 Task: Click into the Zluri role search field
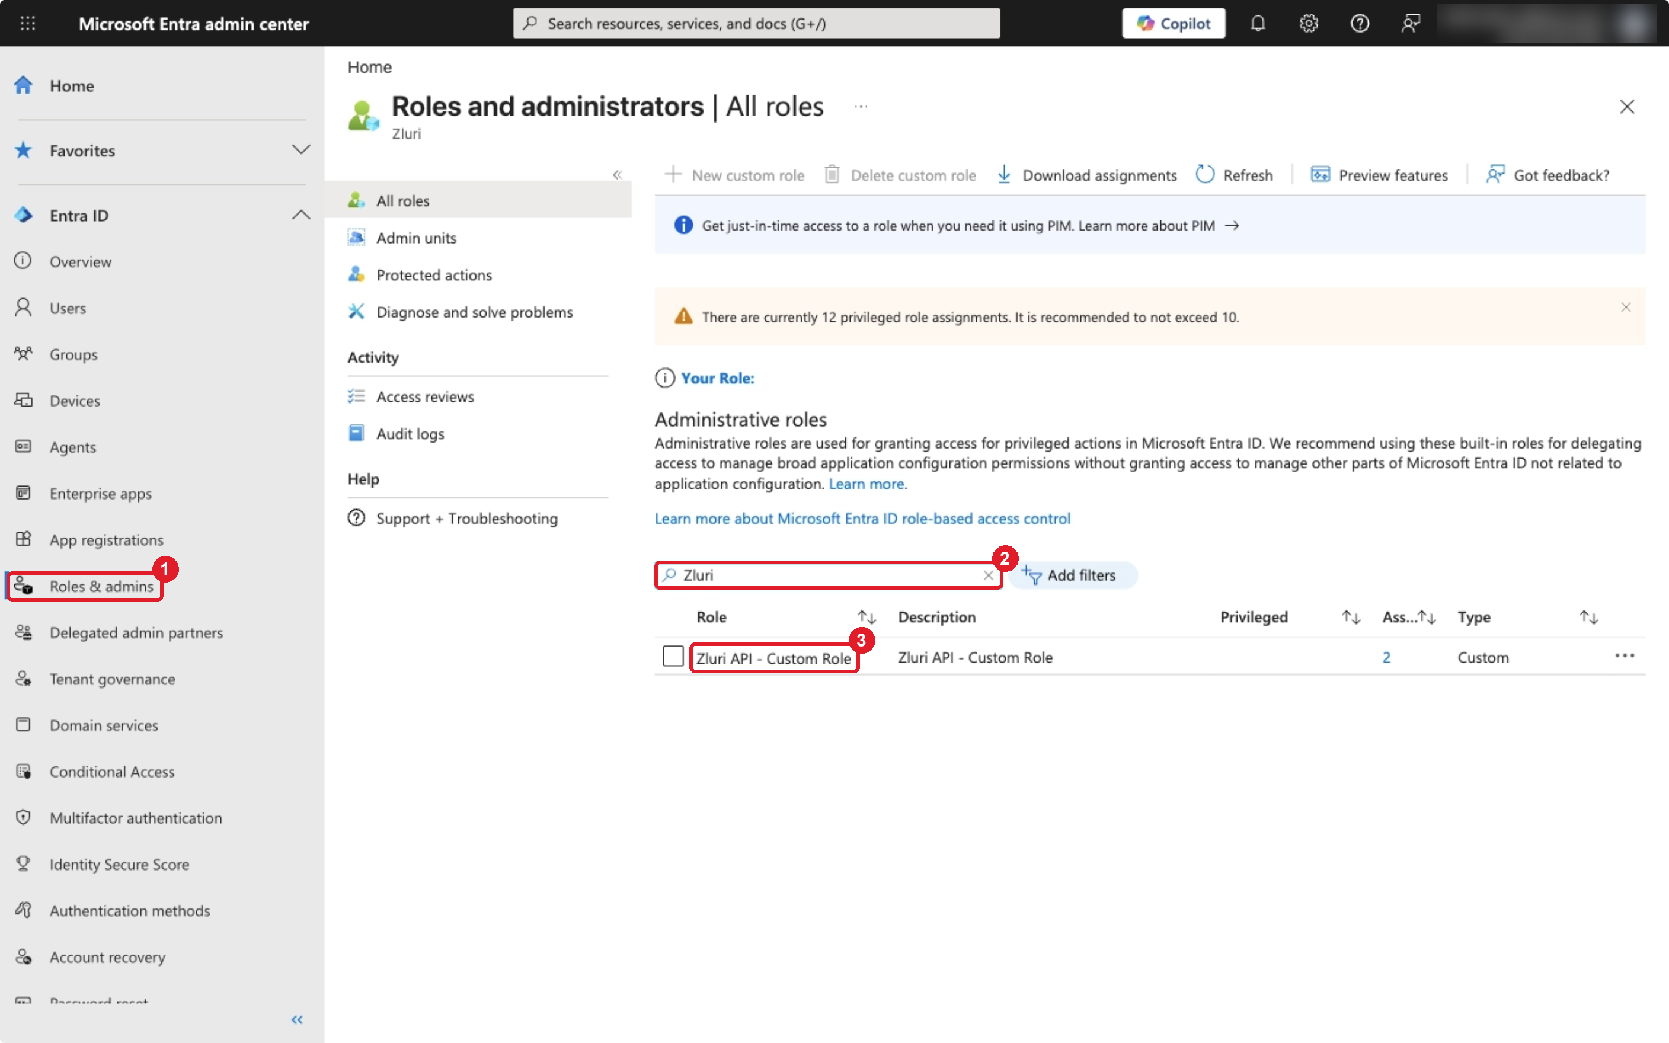pyautogui.click(x=827, y=575)
